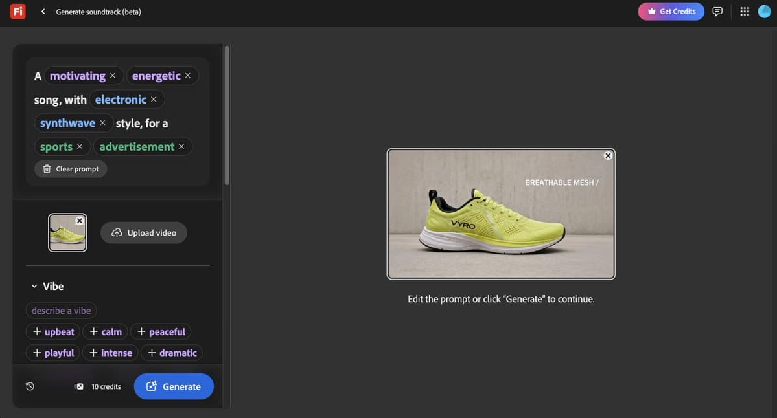
Task: Click the 10 credits indicator
Action: [x=98, y=386]
